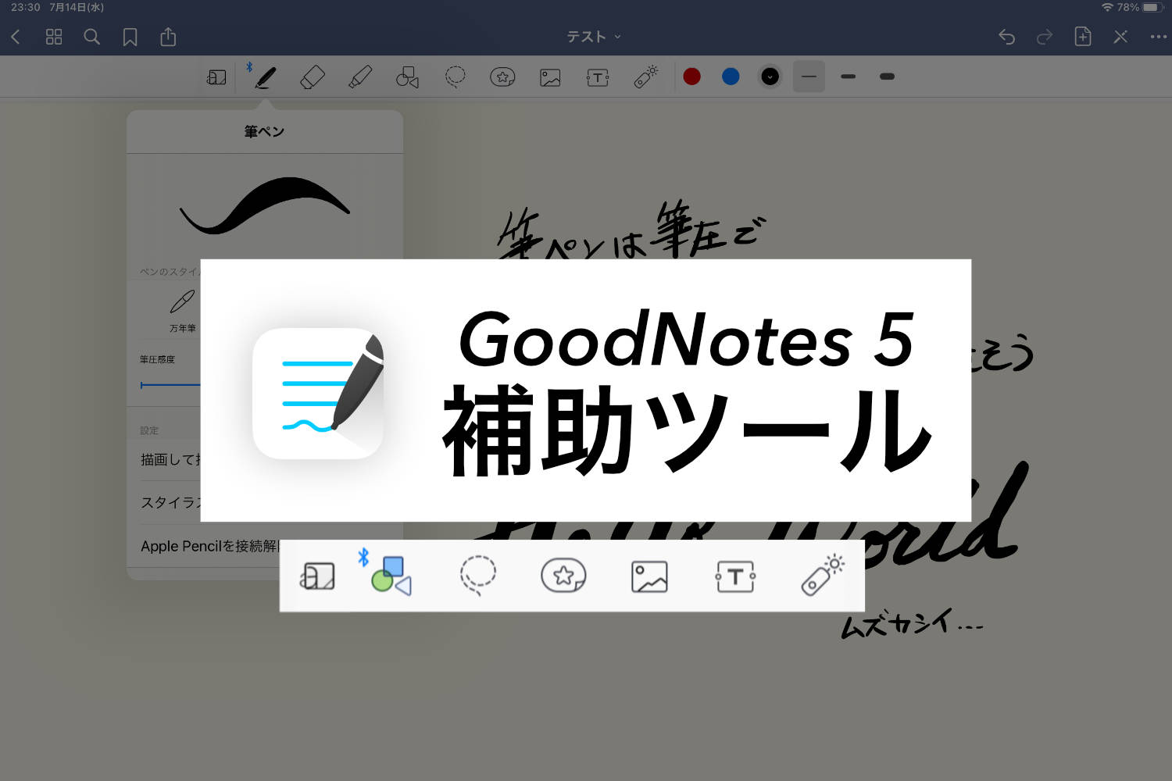Open the Elements sticker tool in the top toolbar
This screenshot has width=1172, height=781.
(x=502, y=77)
